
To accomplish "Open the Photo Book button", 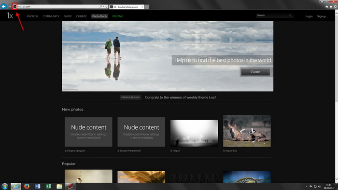I will tap(99, 16).
